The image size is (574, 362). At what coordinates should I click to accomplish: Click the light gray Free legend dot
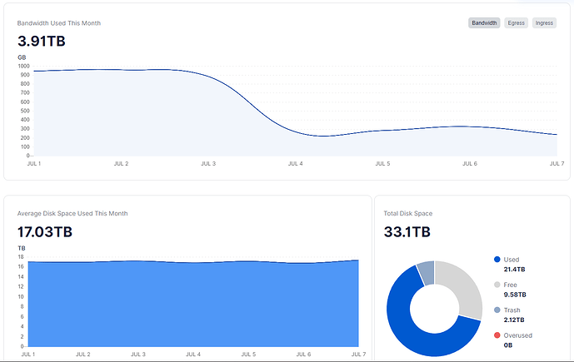497,285
